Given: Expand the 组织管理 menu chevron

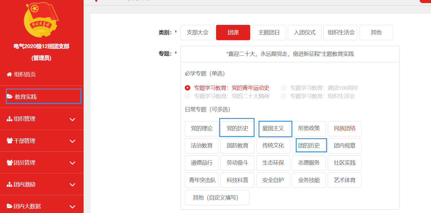Looking at the screenshot, I should [73, 119].
